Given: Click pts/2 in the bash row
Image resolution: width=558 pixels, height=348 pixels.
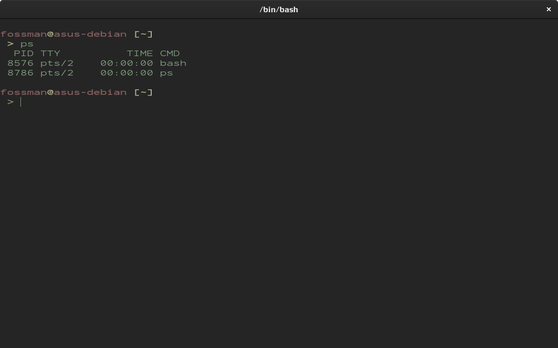Looking at the screenshot, I should (x=57, y=63).
